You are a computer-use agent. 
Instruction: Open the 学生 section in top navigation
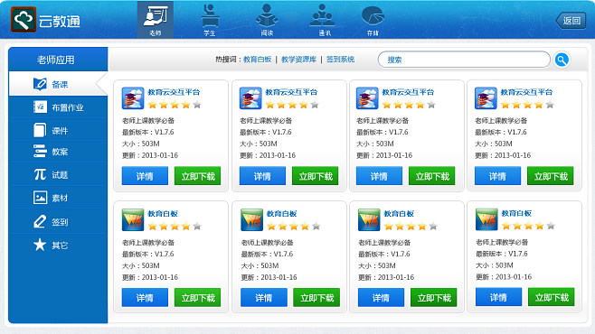pyautogui.click(x=210, y=20)
